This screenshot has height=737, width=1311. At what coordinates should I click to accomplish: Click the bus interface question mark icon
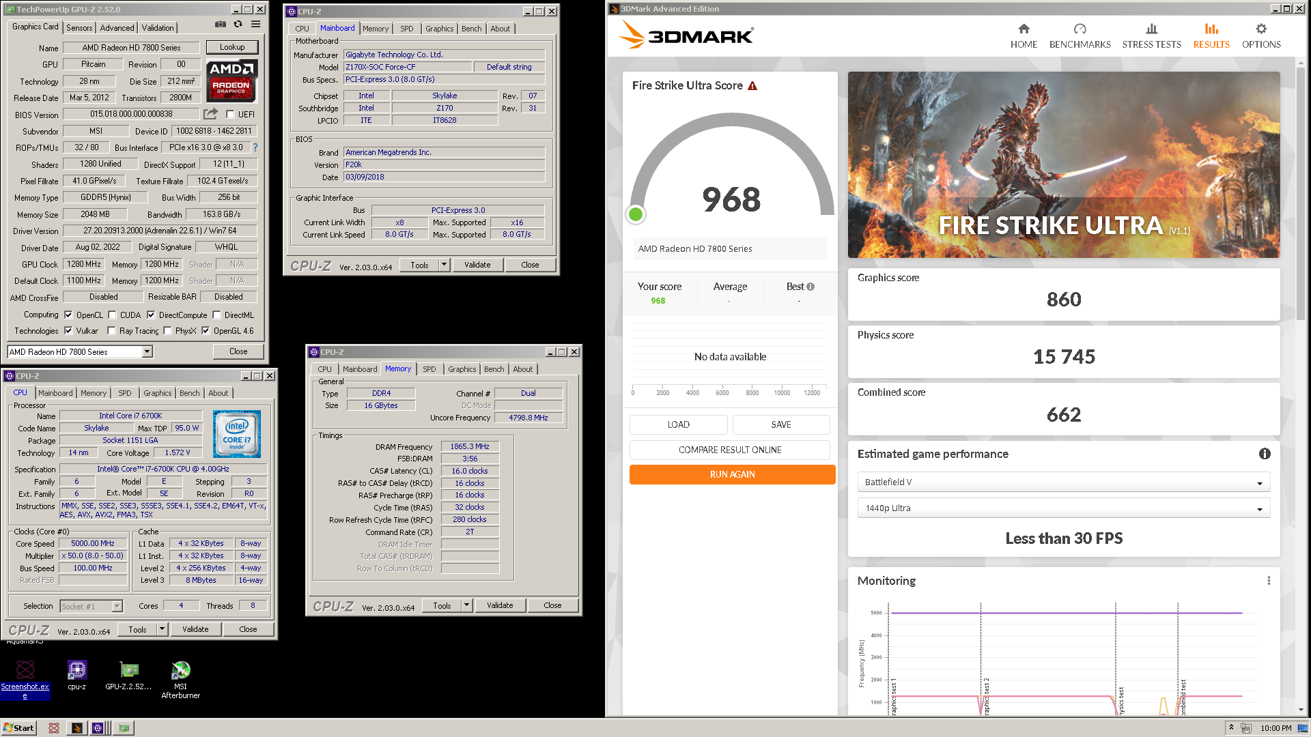pyautogui.click(x=255, y=147)
